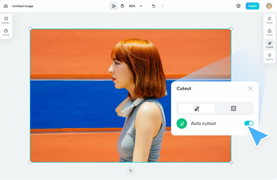Select the hand pan tool

click(122, 6)
